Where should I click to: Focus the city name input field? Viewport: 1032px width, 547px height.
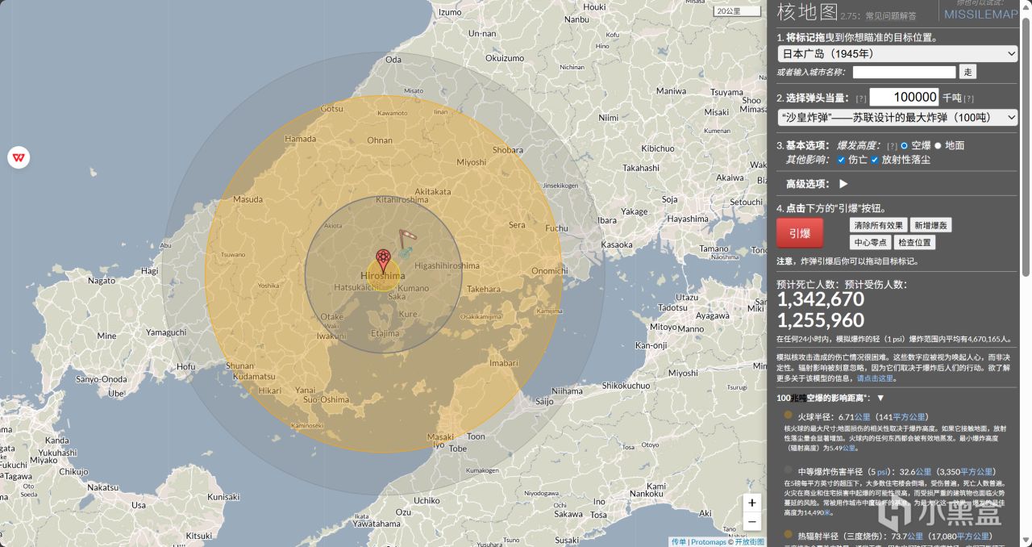pyautogui.click(x=904, y=72)
